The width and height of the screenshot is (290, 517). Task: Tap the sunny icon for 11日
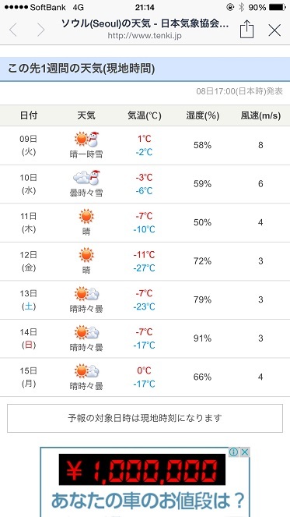click(x=86, y=216)
